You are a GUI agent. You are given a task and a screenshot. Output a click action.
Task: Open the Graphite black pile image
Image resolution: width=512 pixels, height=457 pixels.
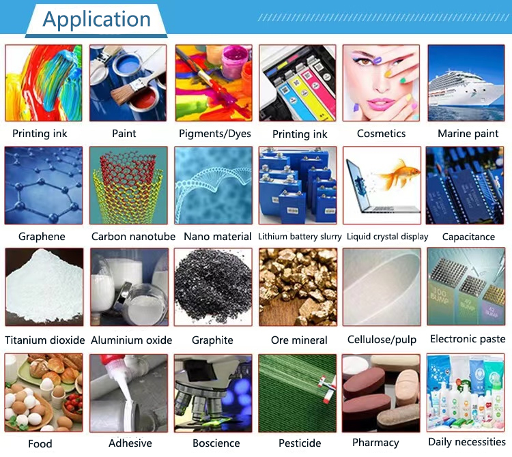(x=213, y=287)
